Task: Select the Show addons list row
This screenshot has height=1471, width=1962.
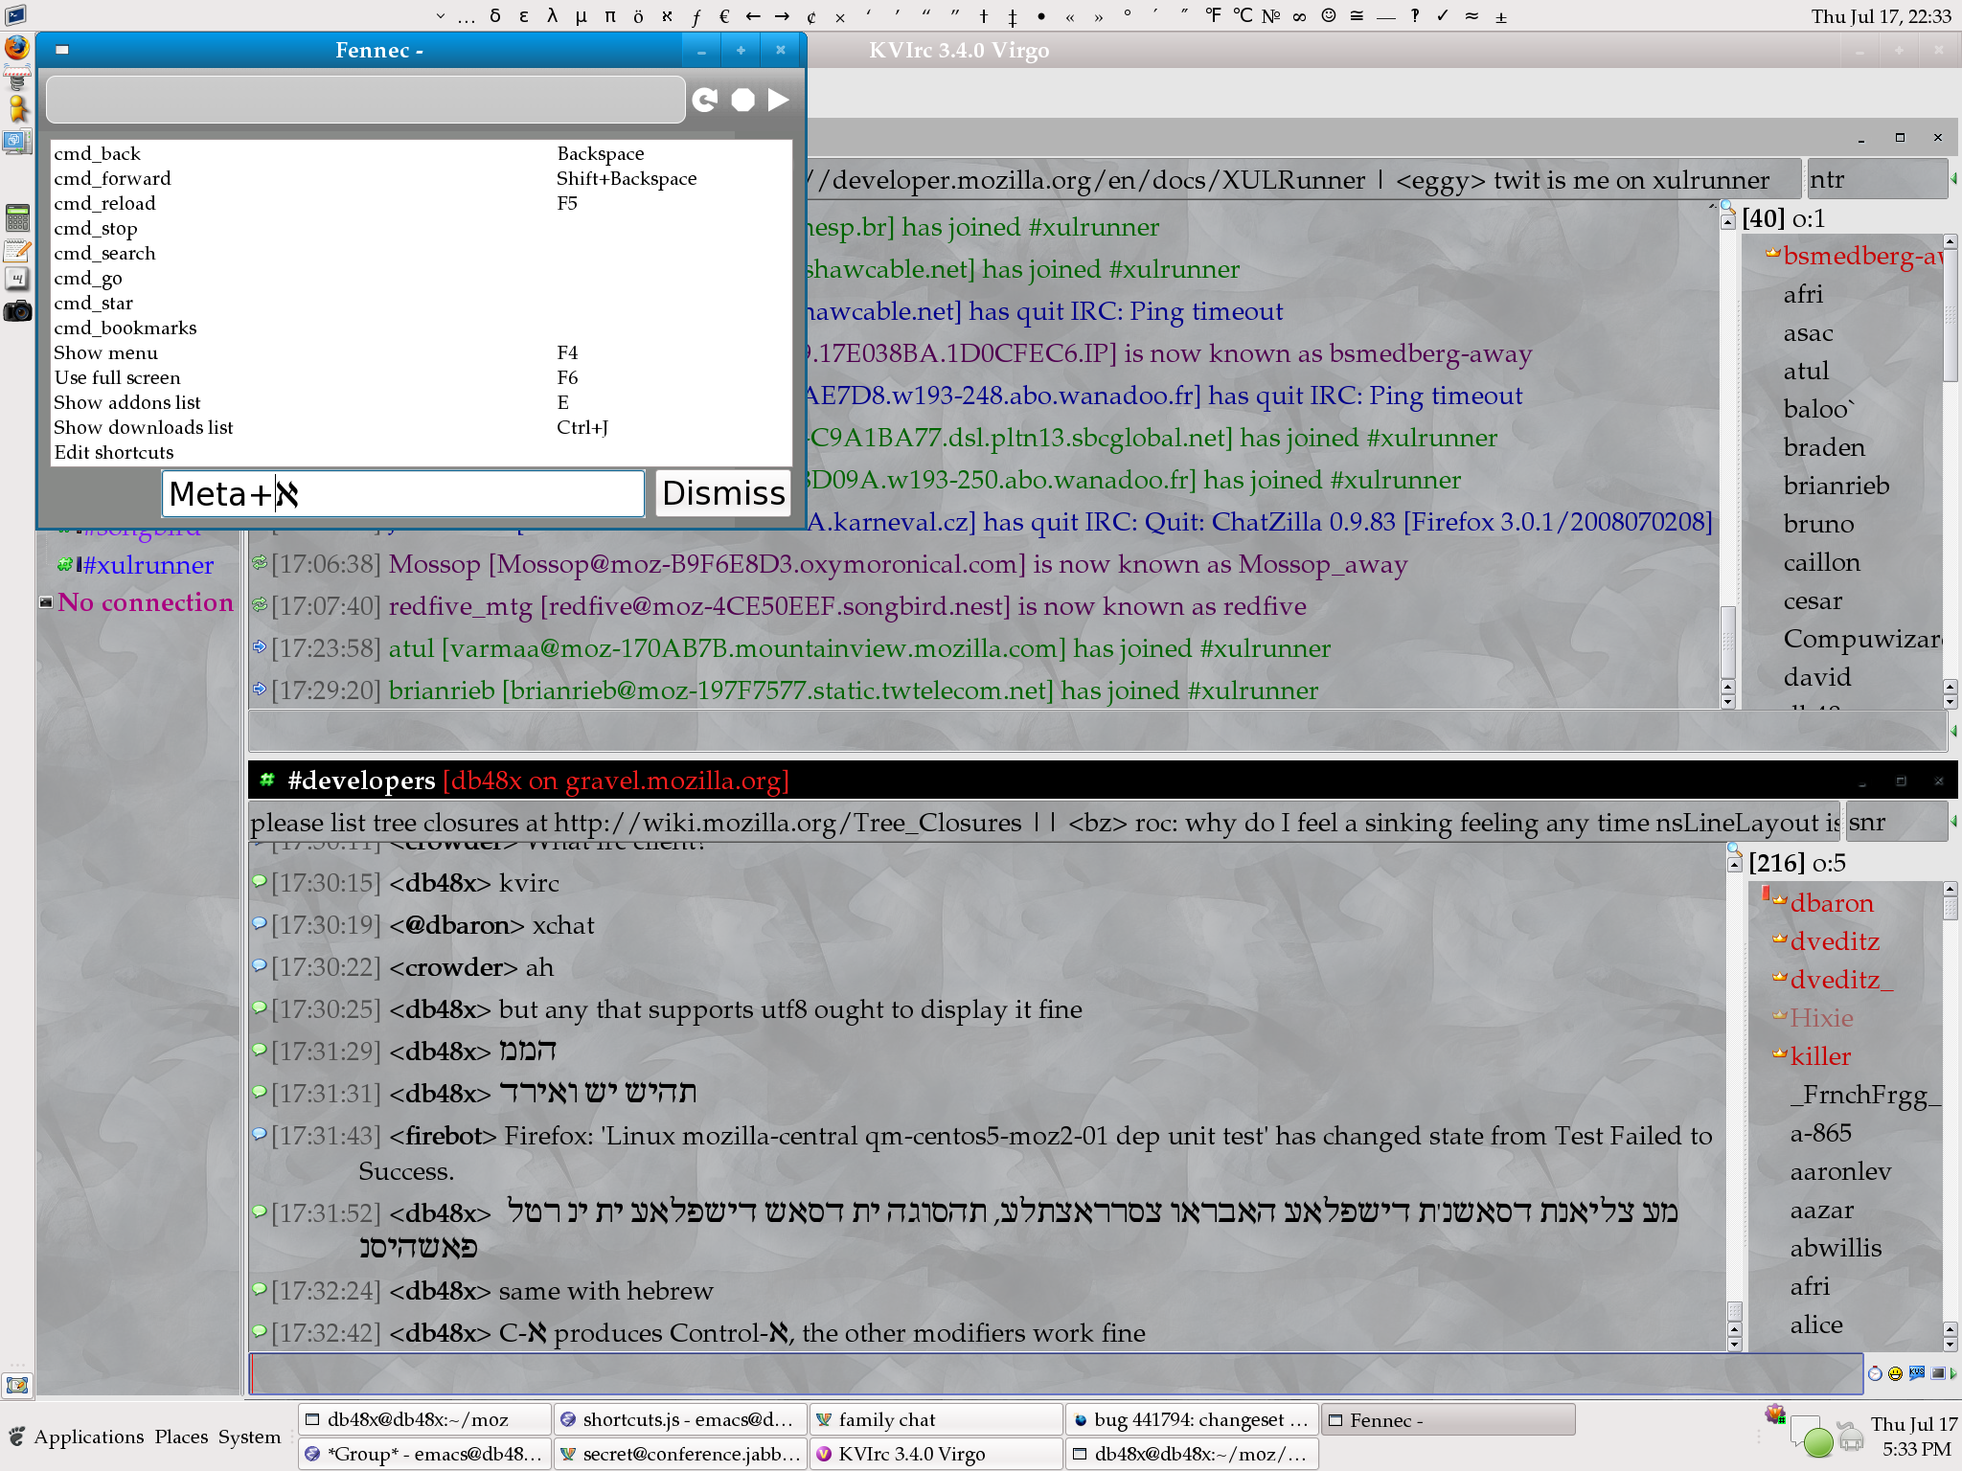Action: click(422, 402)
